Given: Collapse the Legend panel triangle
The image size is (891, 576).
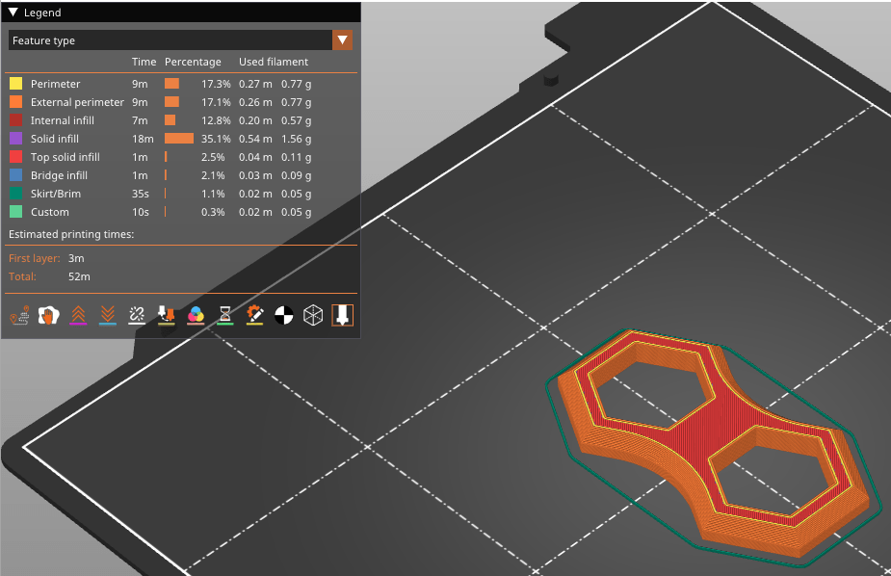Looking at the screenshot, I should [13, 13].
